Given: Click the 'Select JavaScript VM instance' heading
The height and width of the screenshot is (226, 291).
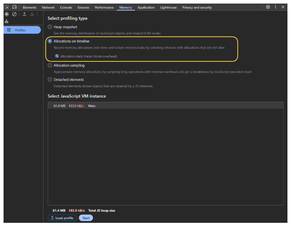Looking at the screenshot, I should tap(77, 96).
